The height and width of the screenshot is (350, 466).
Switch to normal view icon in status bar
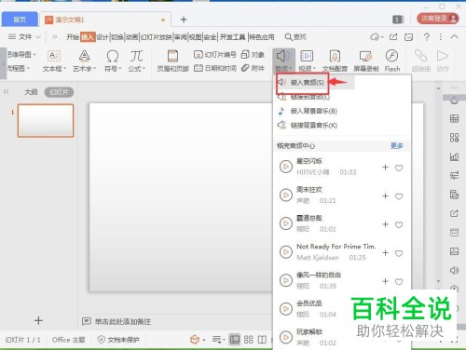(x=235, y=340)
